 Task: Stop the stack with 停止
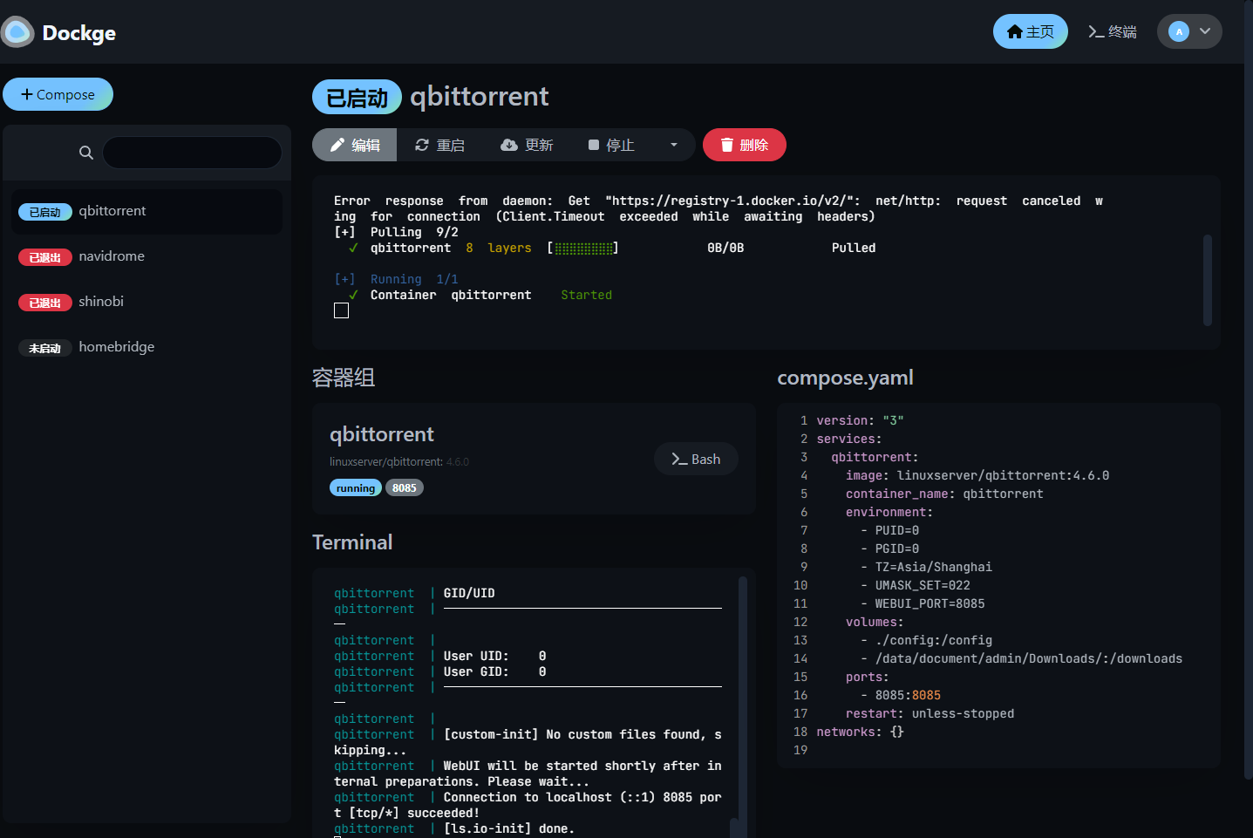611,145
